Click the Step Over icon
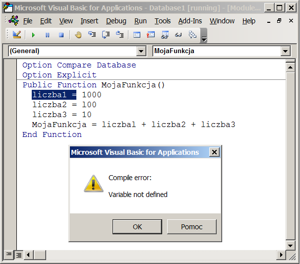 tap(106, 35)
